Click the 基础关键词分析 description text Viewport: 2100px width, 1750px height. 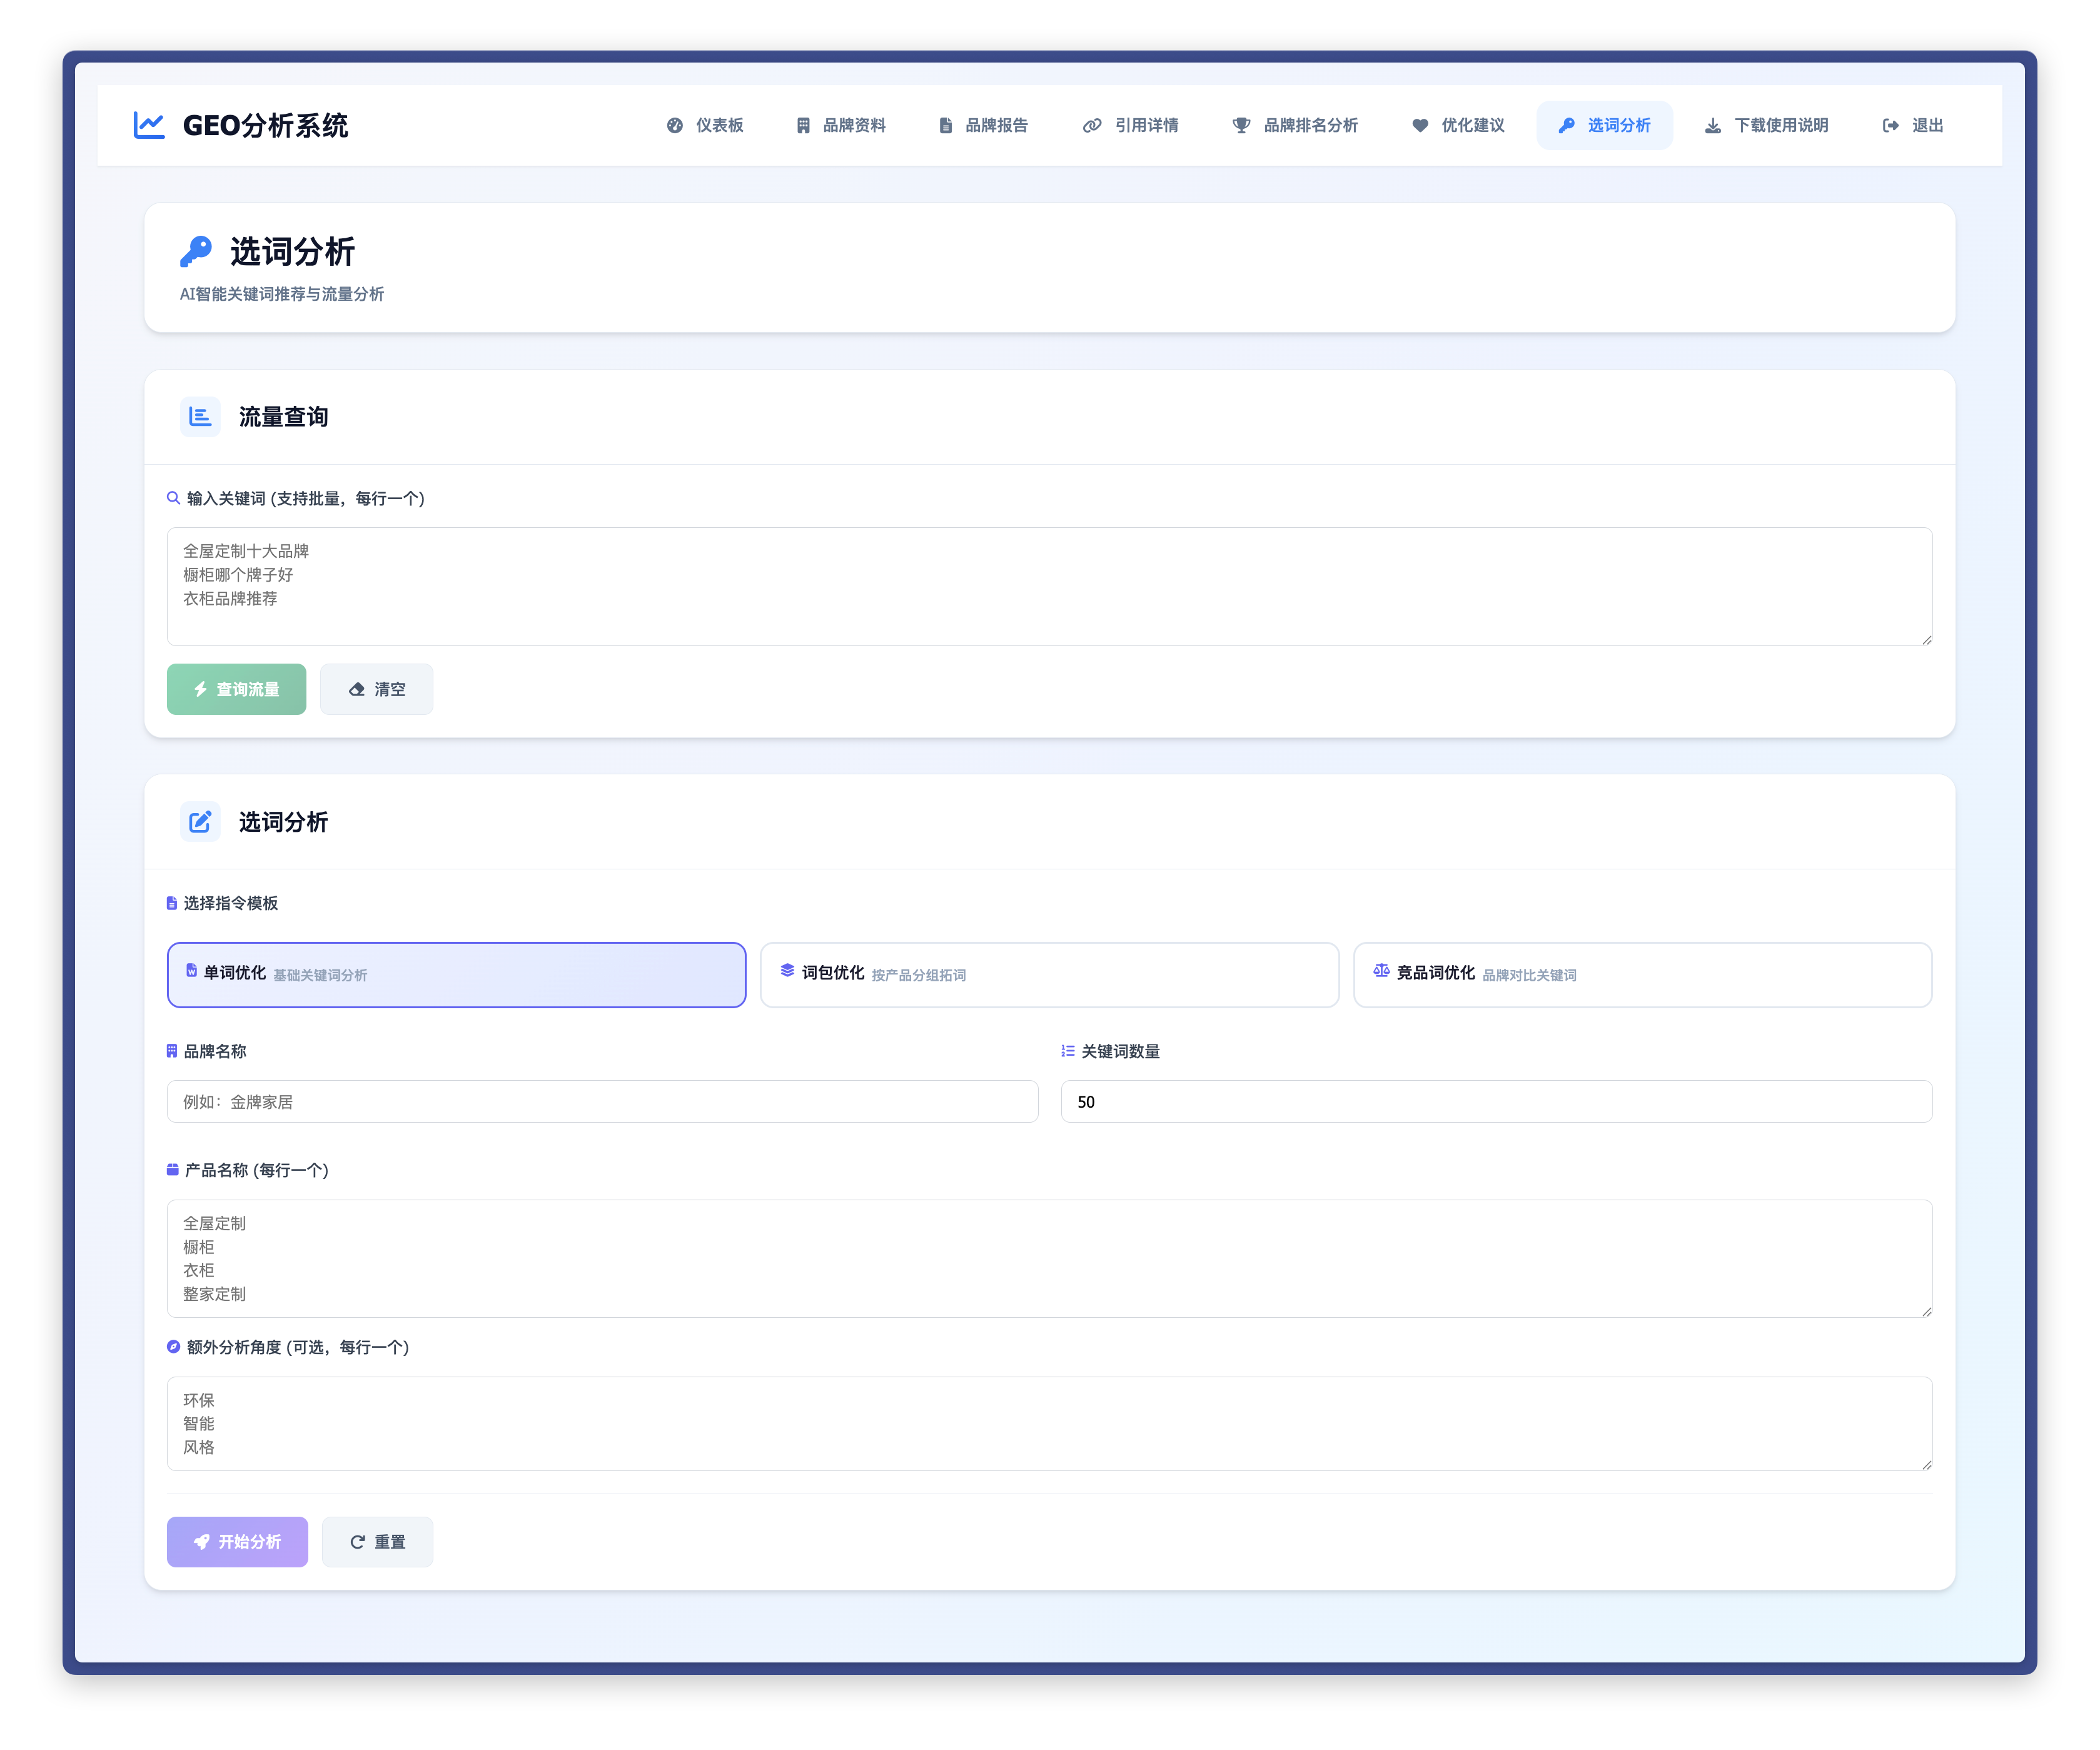pyautogui.click(x=320, y=975)
